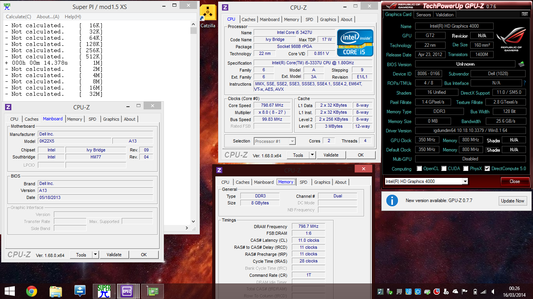Screen dimensions: 533x299
Task: Open the network signal tray icon
Action: click(x=484, y=291)
